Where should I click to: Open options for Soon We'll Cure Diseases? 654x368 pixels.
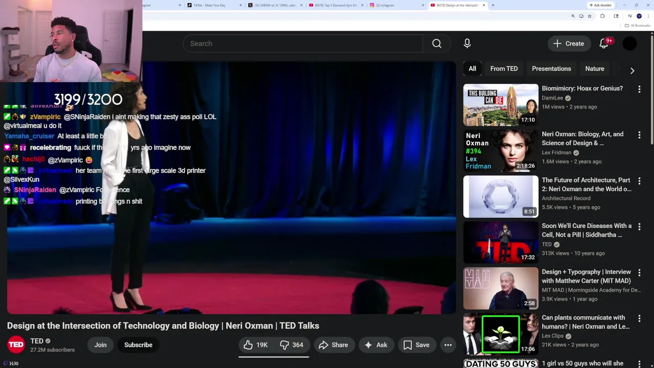coord(639,227)
